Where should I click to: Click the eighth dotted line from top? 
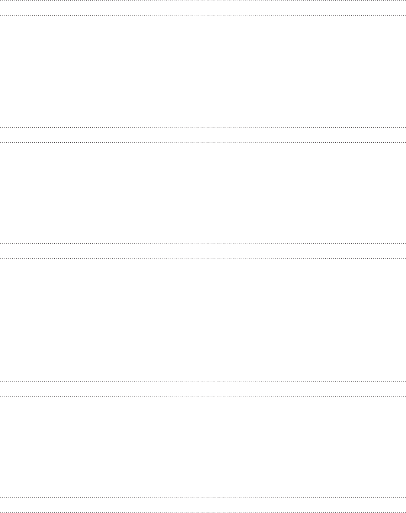(x=203, y=396)
